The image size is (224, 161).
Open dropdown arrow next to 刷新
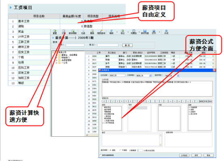(x=117, y=32)
